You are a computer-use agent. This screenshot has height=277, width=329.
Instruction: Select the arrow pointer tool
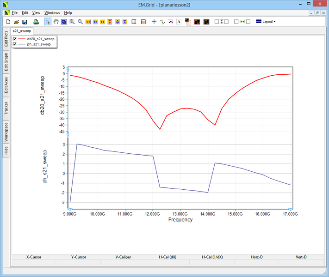pyautogui.click(x=48, y=22)
